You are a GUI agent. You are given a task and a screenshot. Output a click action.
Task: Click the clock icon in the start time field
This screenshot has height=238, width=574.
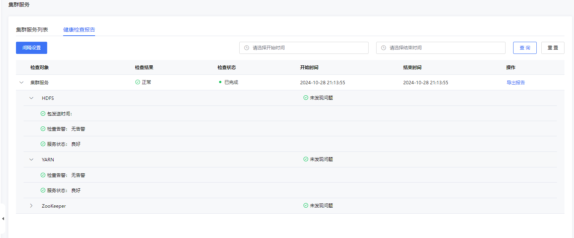[246, 48]
